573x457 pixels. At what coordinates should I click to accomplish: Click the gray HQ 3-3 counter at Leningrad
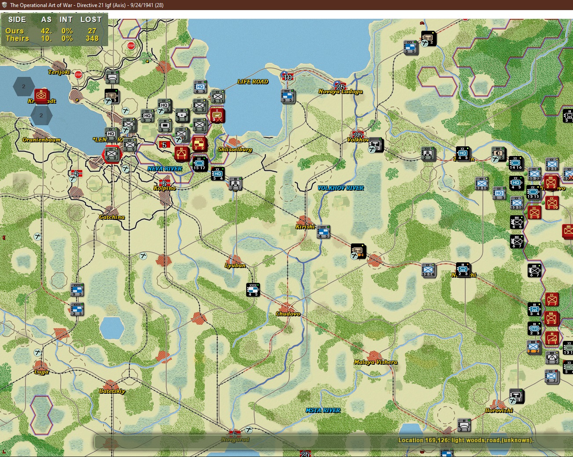[111, 134]
